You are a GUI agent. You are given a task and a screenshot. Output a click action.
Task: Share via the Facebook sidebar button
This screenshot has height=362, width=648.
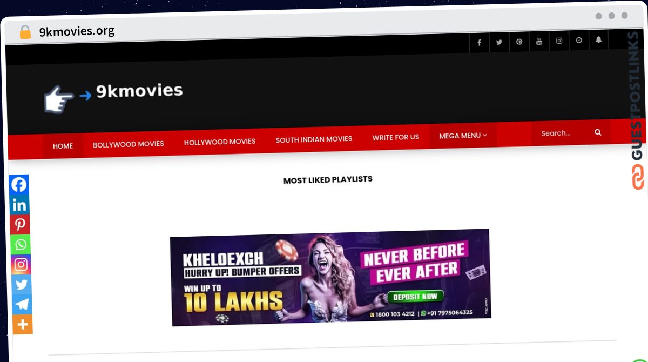pos(19,185)
